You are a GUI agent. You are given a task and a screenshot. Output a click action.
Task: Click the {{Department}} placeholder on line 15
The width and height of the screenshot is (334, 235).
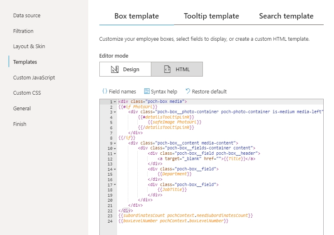174,174
